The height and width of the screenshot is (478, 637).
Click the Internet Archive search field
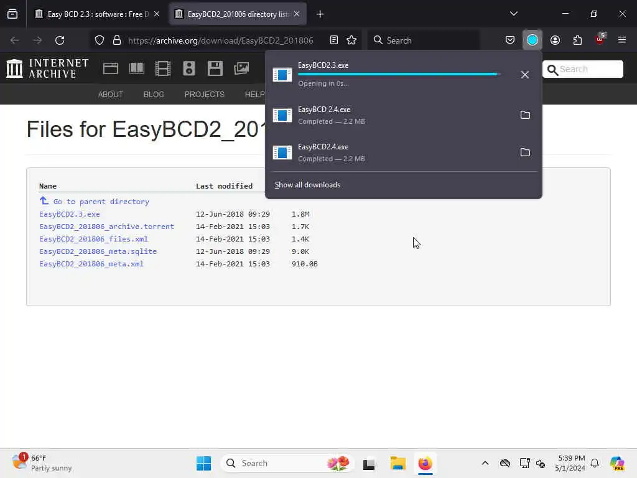click(x=582, y=69)
